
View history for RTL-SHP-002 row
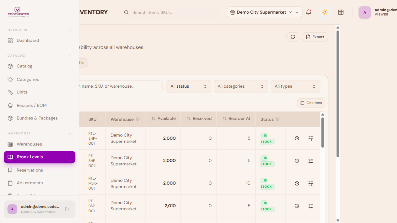click(297, 161)
